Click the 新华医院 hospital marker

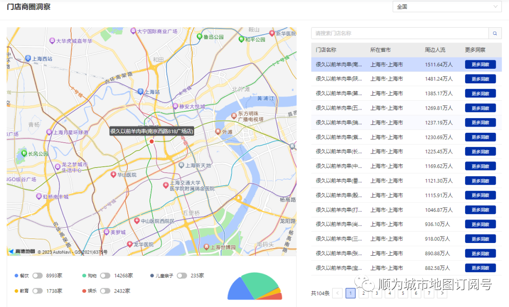(272, 33)
